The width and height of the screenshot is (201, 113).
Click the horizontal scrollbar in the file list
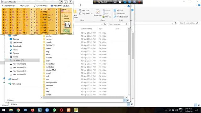pyautogui.click(x=83, y=98)
